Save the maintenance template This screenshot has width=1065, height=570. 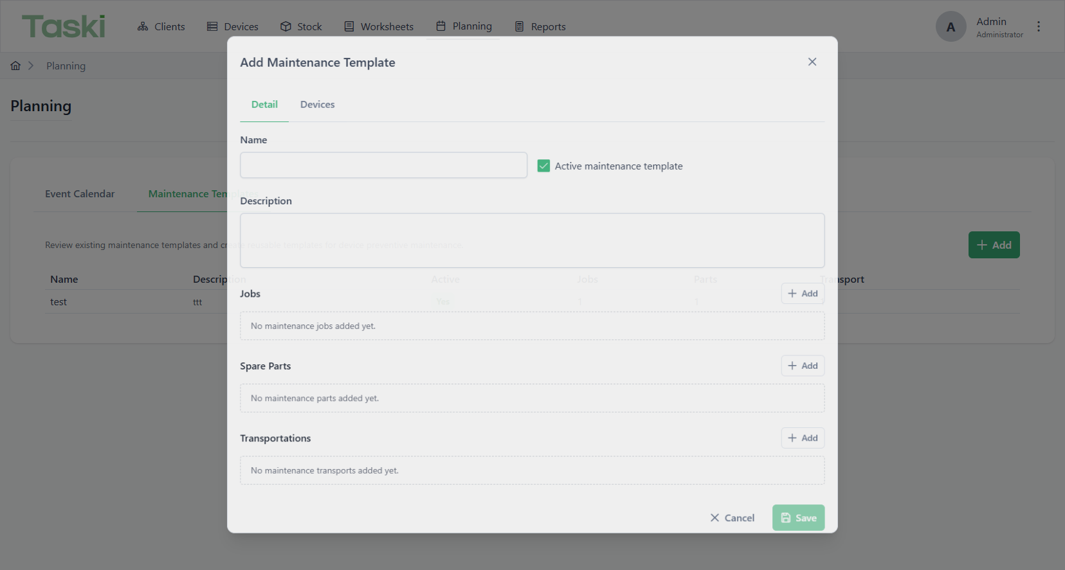[798, 517]
